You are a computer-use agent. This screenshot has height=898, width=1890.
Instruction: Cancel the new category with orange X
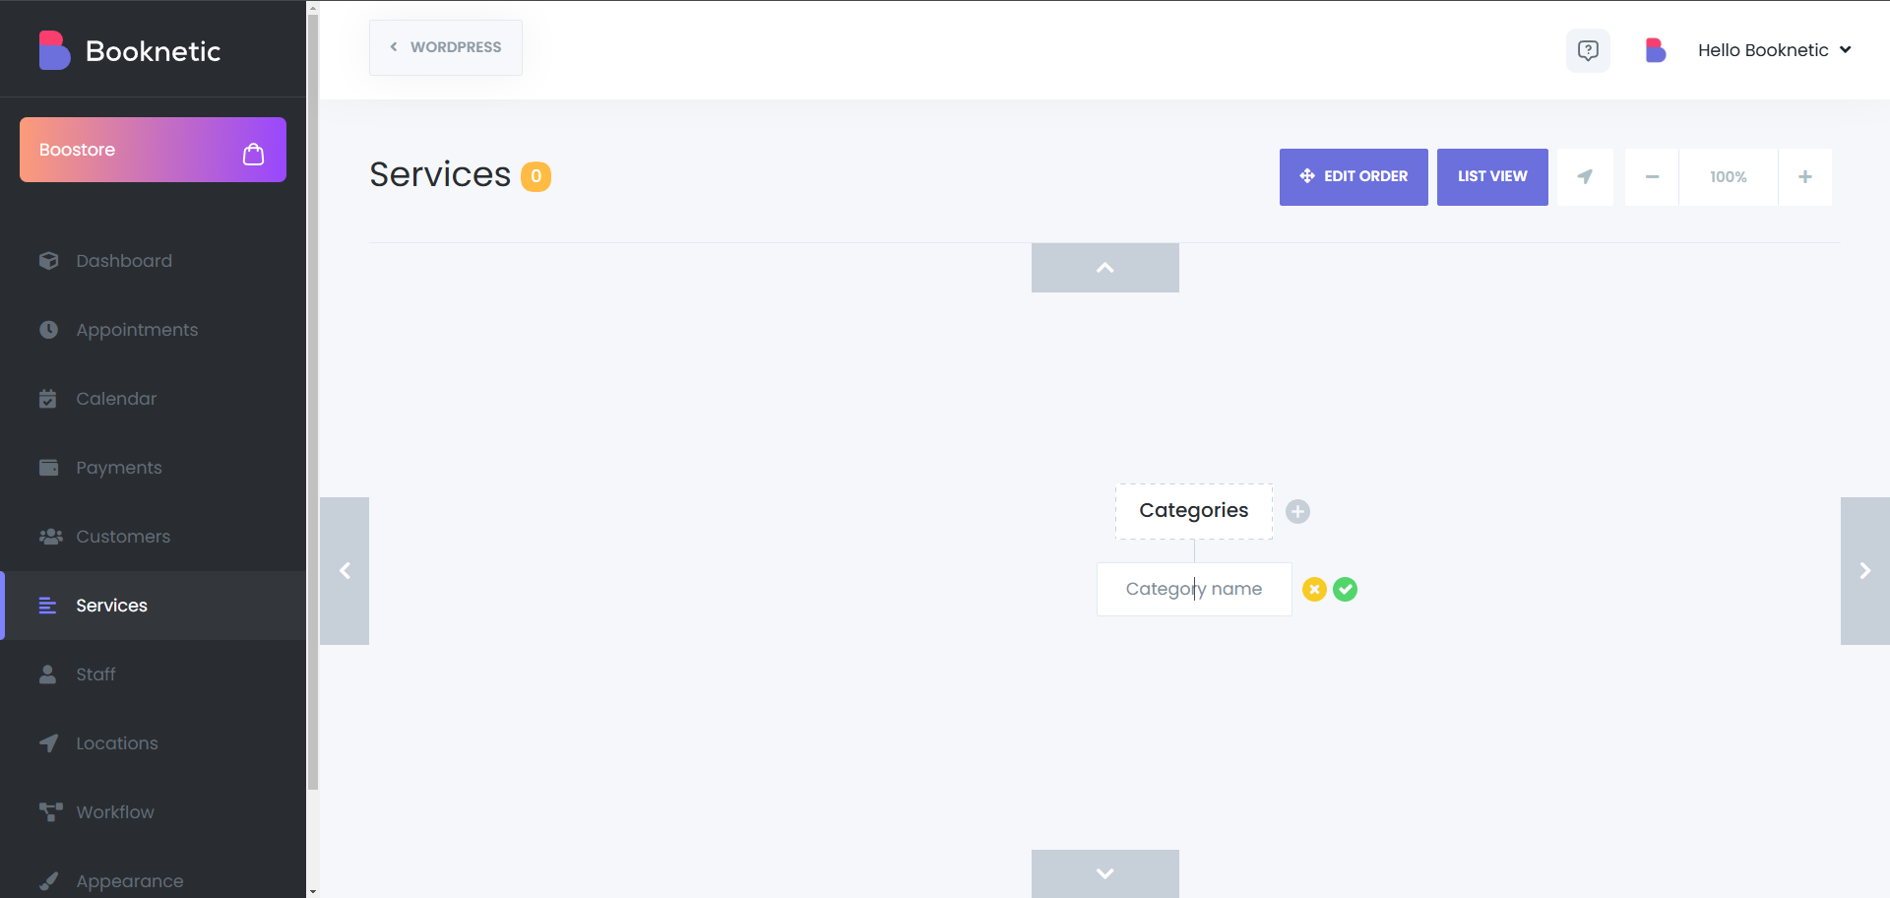tap(1314, 589)
